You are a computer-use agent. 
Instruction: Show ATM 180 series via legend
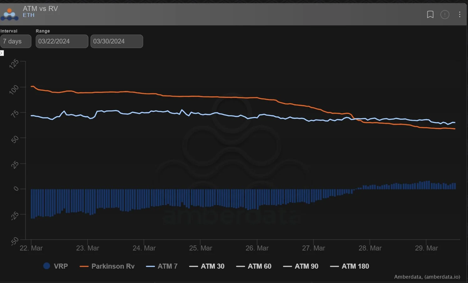tap(349, 266)
